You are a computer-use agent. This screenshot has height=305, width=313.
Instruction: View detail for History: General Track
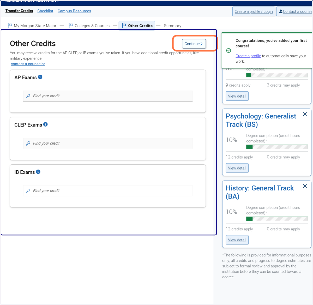(237, 240)
